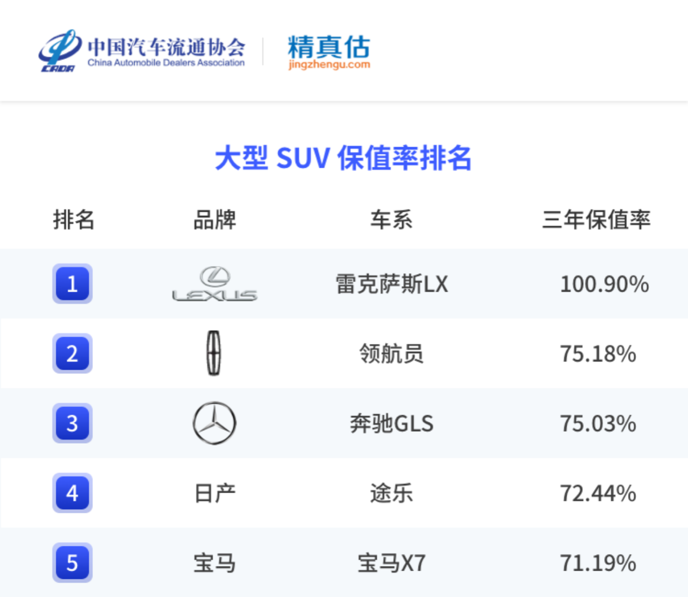Click the Mercedes-Benz star logo
688x597 pixels.
click(214, 423)
